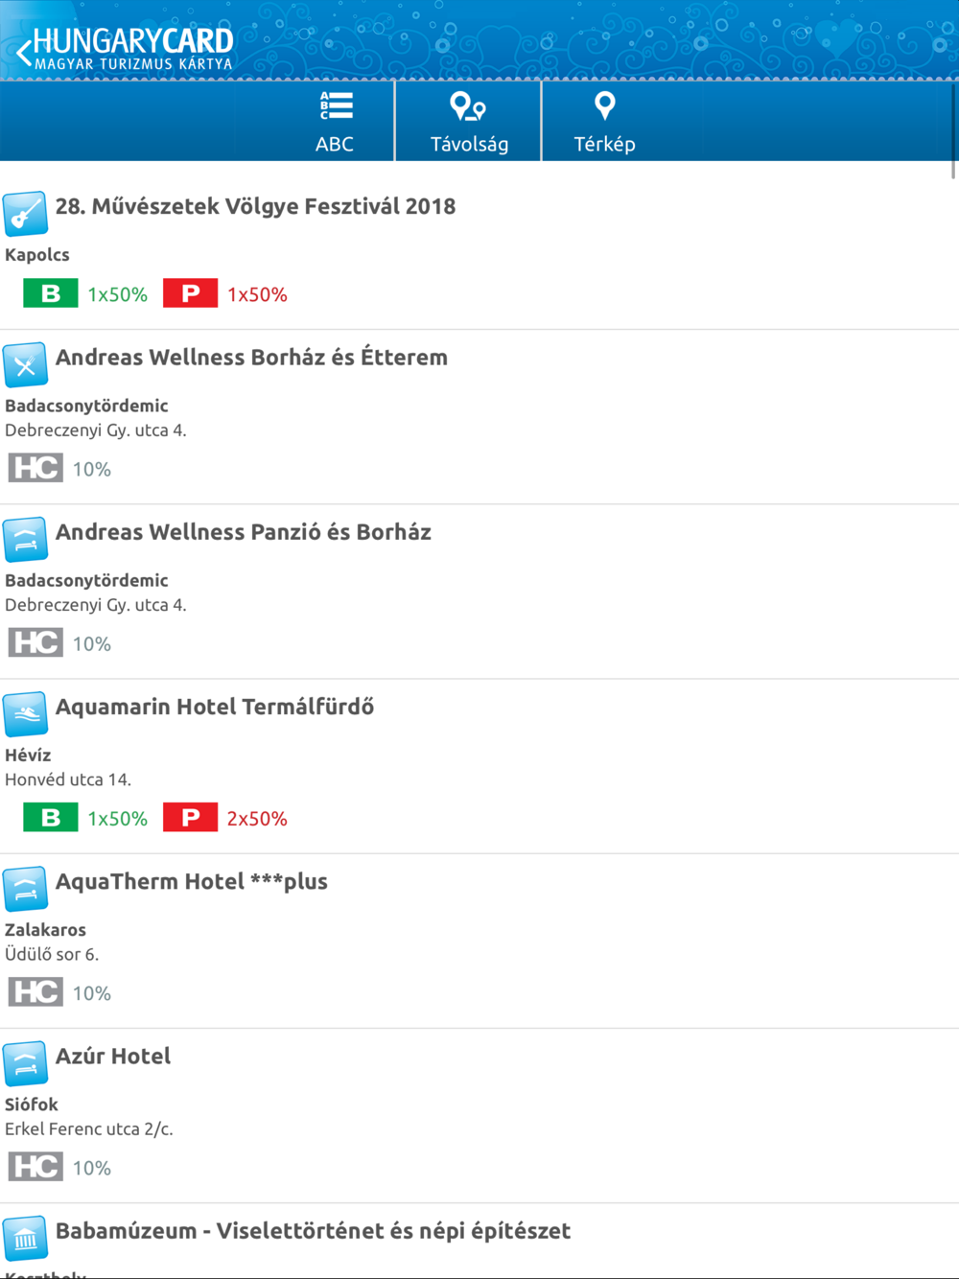Image resolution: width=959 pixels, height=1279 pixels.
Task: Switch to Távolság distance sorting
Action: point(469,122)
